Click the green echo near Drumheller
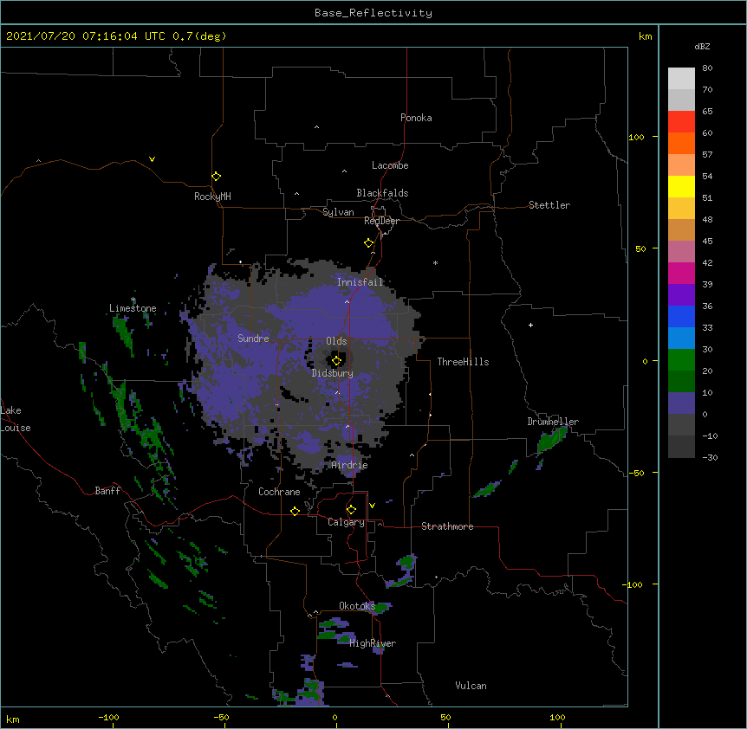This screenshot has width=747, height=729. (x=552, y=439)
